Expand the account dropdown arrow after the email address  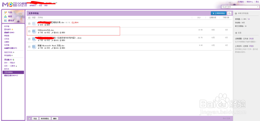pyautogui.click(x=56, y=3)
